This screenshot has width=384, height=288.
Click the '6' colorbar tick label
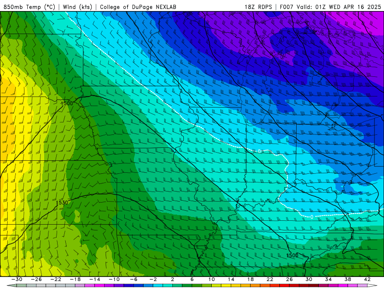pyautogui.click(x=192, y=279)
